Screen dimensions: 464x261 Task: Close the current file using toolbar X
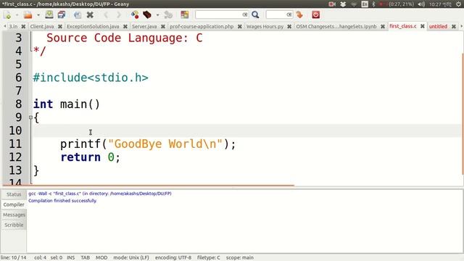[90, 14]
